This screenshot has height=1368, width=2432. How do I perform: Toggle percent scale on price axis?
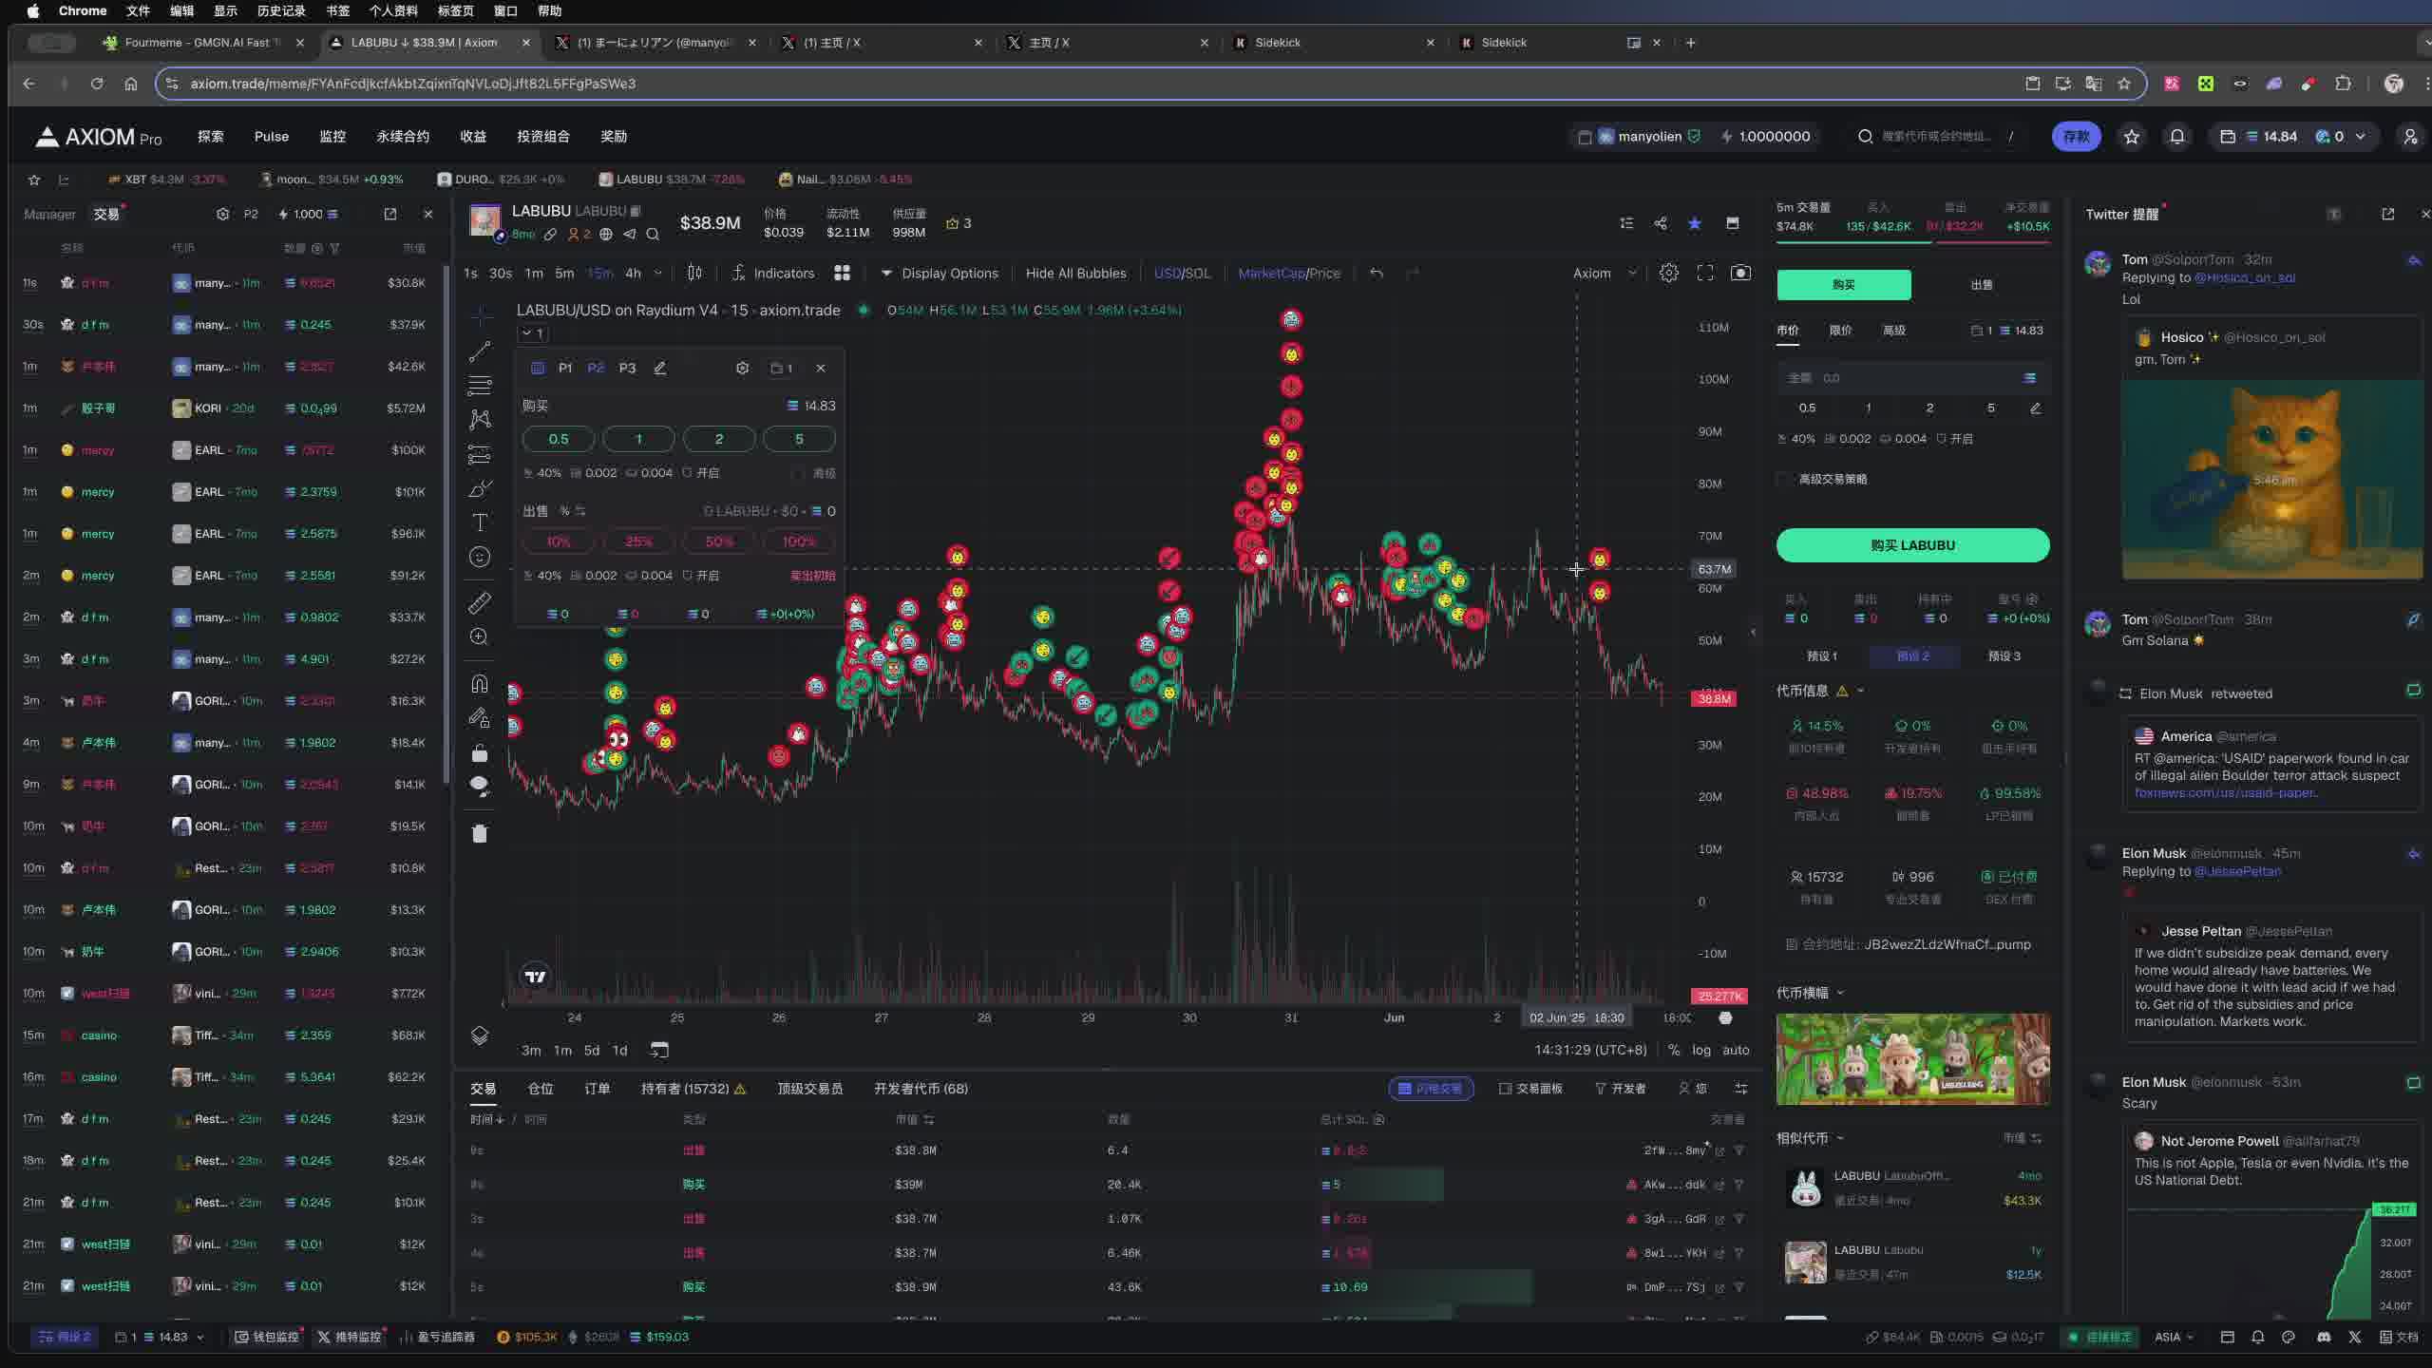1674,1050
